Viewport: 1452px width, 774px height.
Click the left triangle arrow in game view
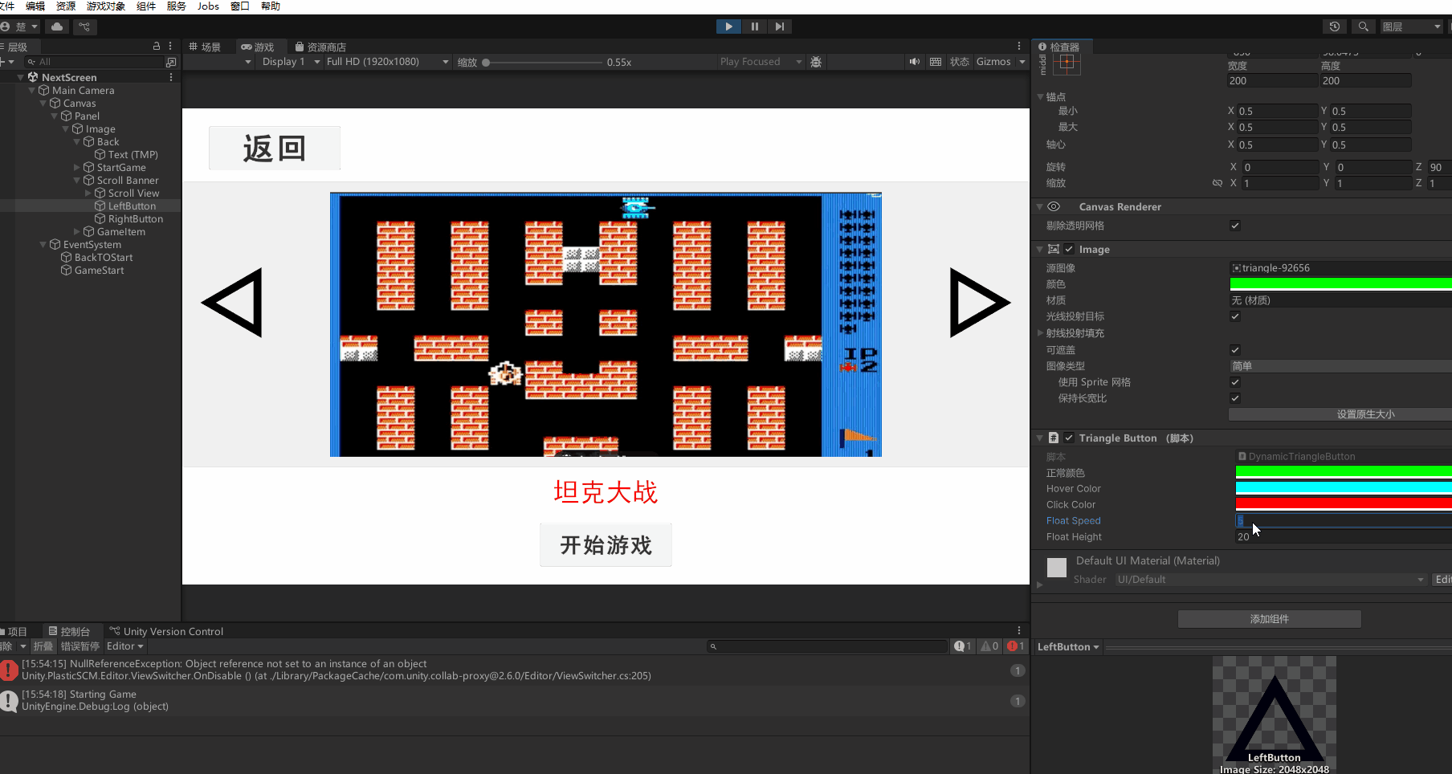click(233, 303)
